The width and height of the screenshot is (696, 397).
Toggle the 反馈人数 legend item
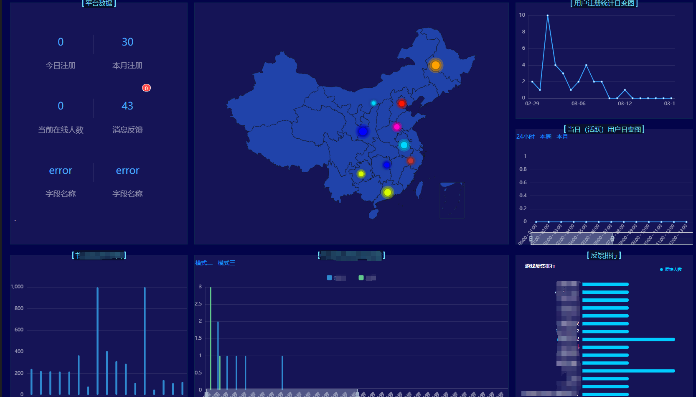pyautogui.click(x=671, y=270)
